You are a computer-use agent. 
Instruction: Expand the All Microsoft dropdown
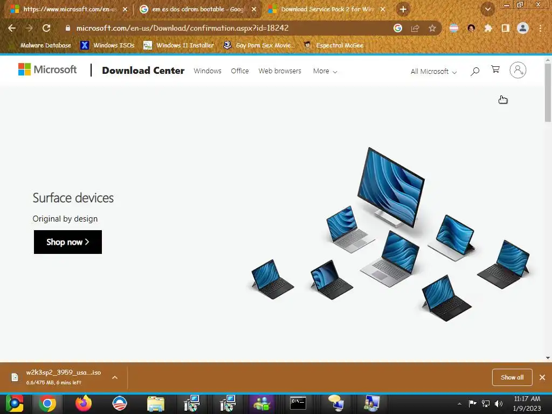(433, 72)
